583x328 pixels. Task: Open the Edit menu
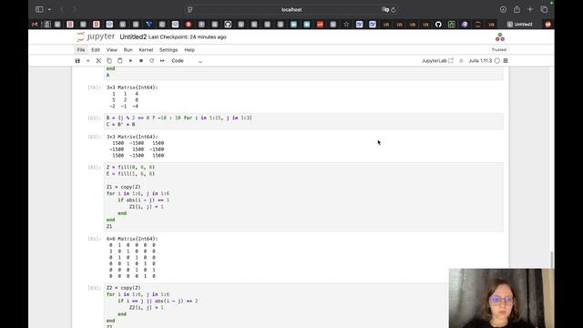tap(96, 50)
